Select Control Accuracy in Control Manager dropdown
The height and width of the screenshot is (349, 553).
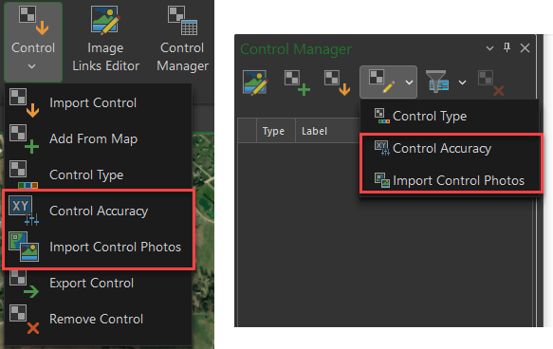tap(450, 148)
